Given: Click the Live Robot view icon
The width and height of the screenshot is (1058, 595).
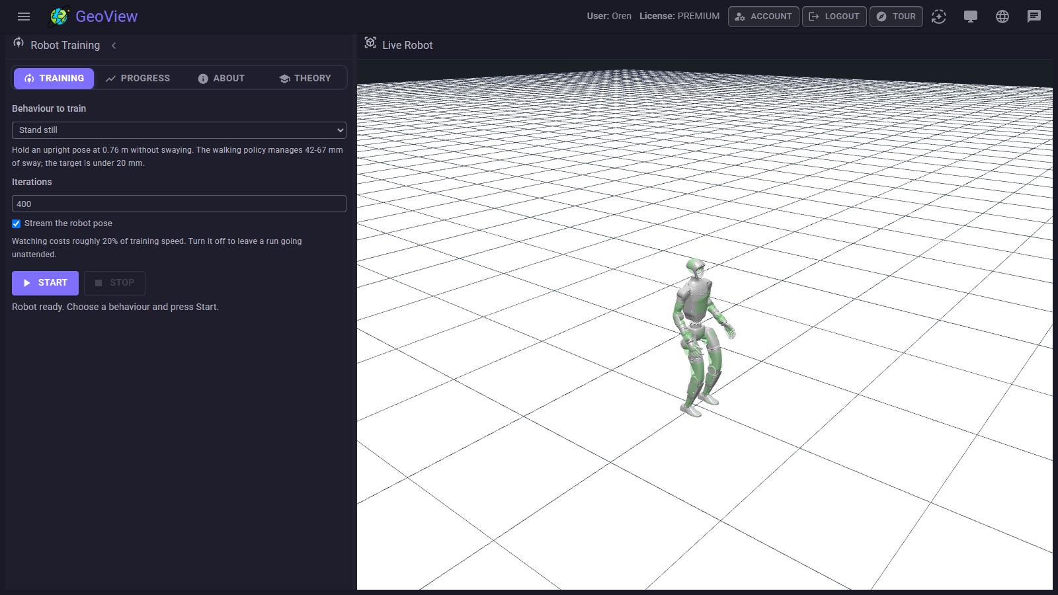Looking at the screenshot, I should coord(370,43).
